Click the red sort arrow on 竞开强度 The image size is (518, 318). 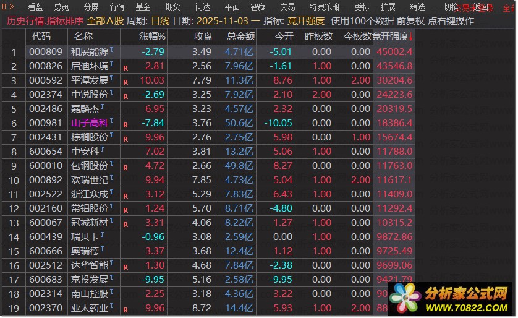pyautogui.click(x=411, y=37)
